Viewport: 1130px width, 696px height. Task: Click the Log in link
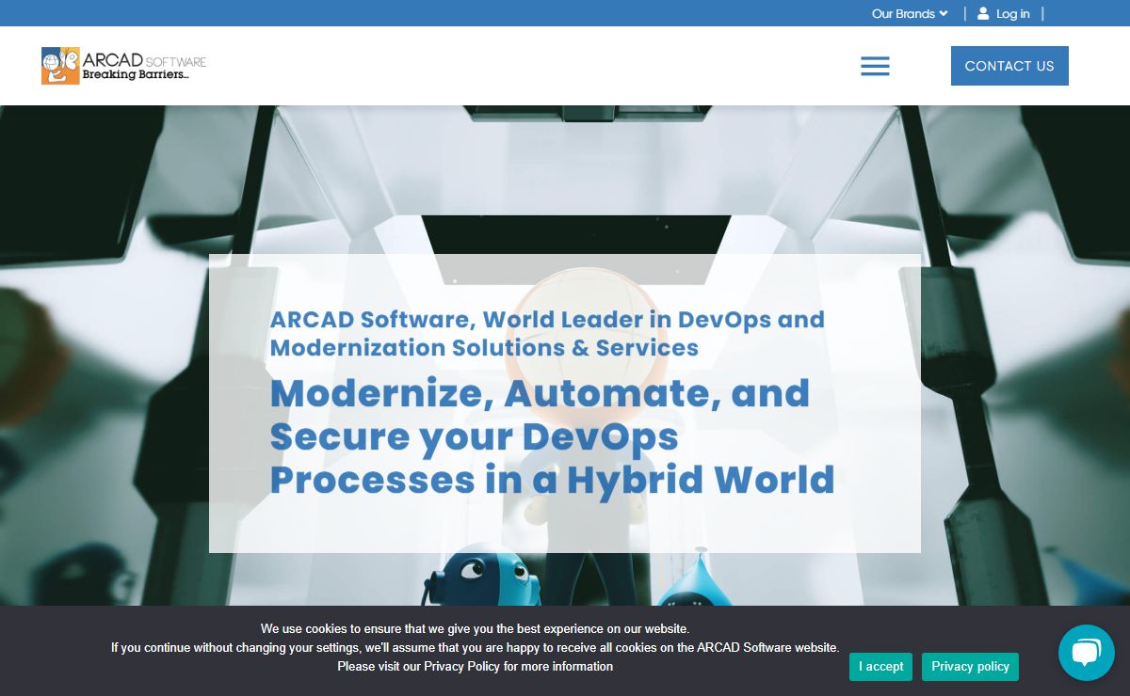click(1012, 13)
